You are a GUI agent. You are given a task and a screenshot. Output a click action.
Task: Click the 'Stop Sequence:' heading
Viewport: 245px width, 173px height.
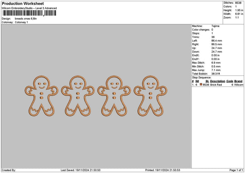pos(201,78)
